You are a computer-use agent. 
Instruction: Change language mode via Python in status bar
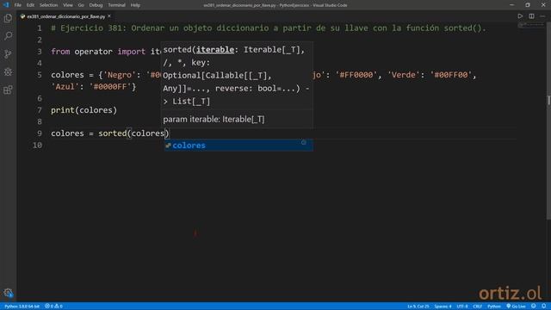[493, 307]
